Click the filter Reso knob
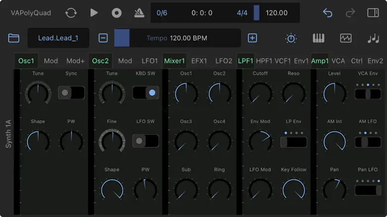Screen dimensions: 387x217 click(293, 93)
